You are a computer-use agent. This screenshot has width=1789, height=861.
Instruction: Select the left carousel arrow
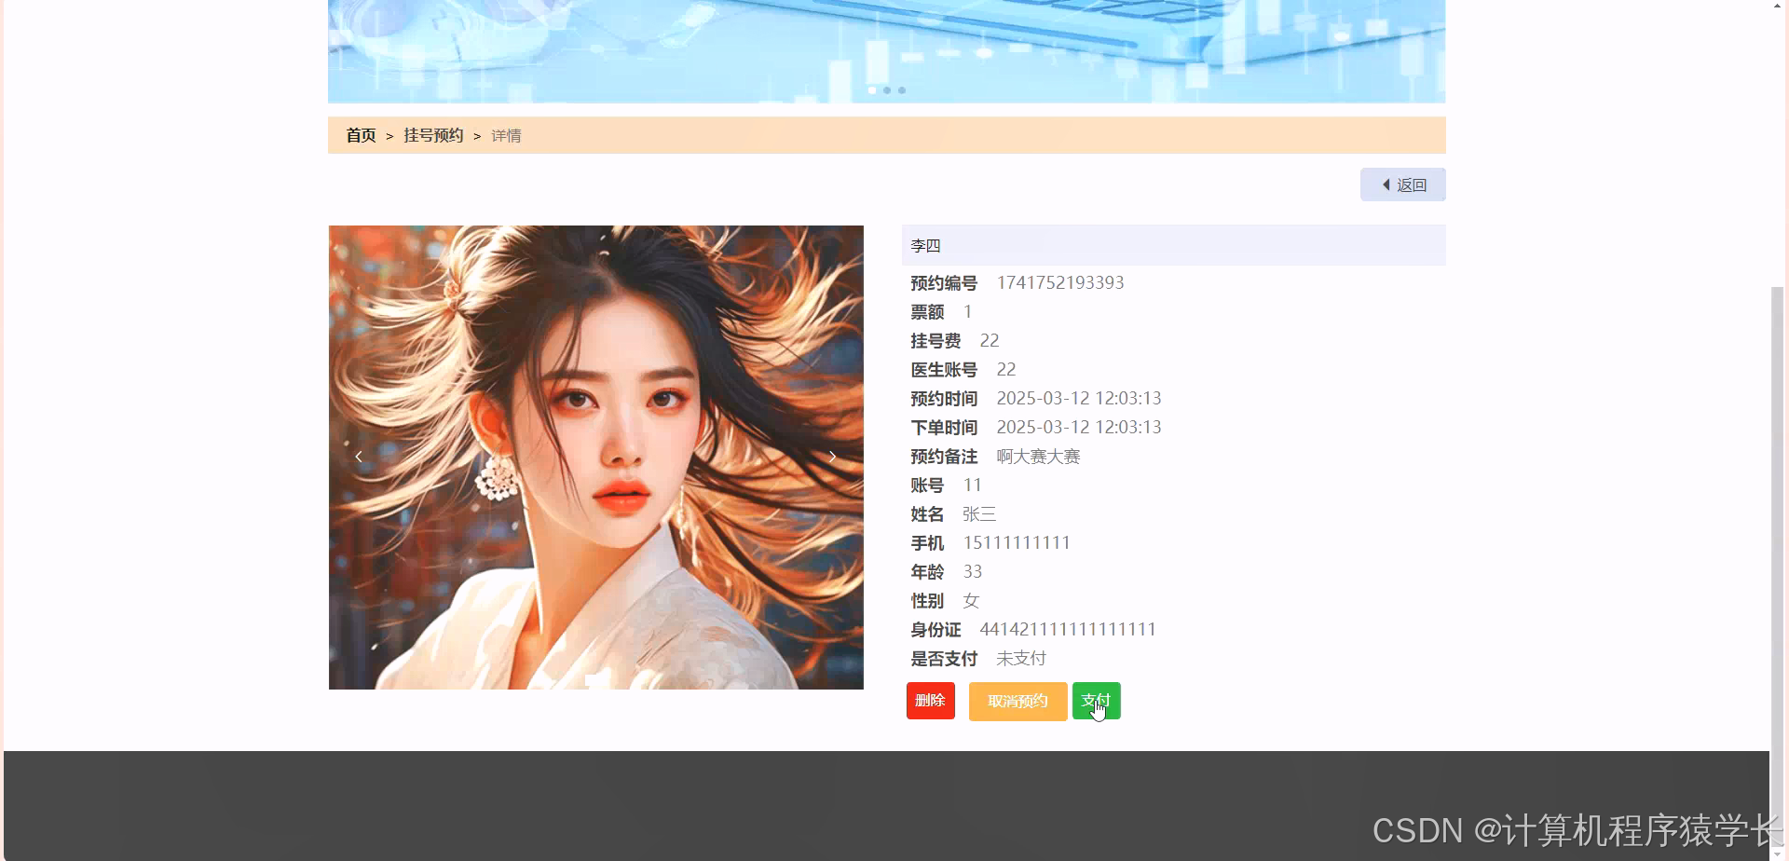(x=358, y=457)
